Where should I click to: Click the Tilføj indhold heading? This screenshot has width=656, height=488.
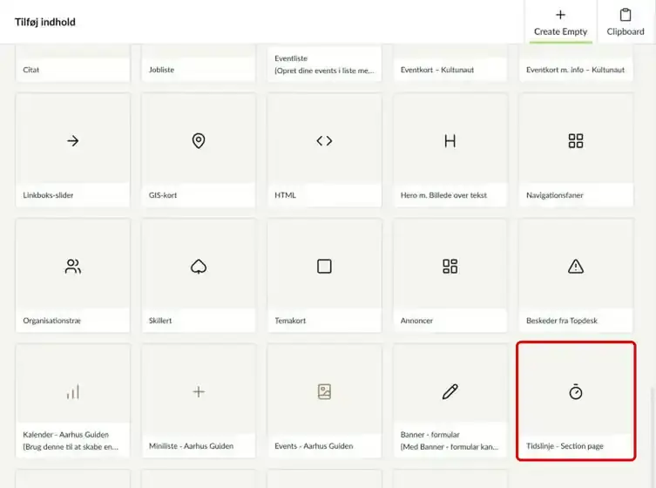coord(45,22)
